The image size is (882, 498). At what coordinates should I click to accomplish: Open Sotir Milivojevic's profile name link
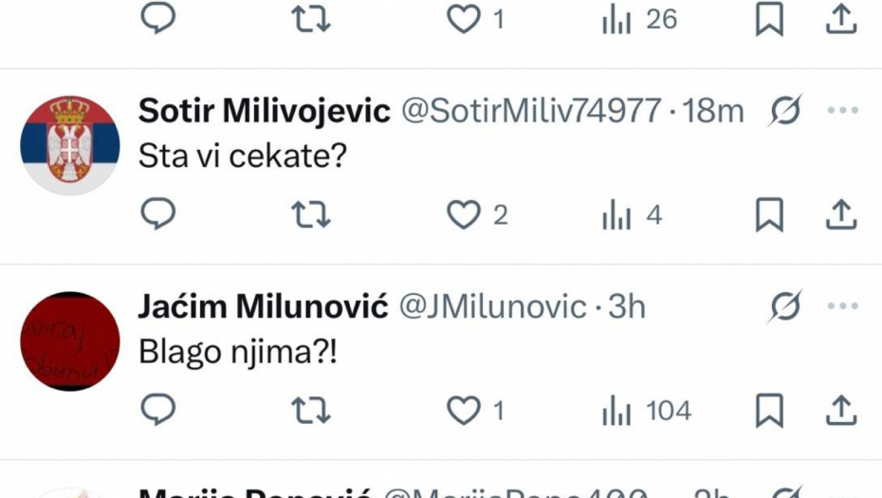click(265, 112)
